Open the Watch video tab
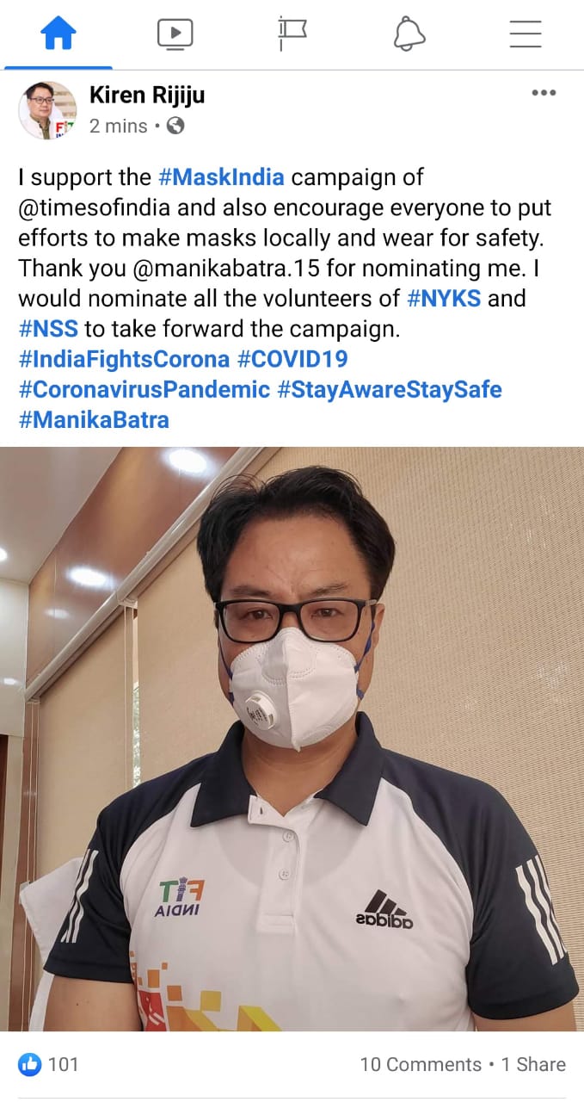This screenshot has width=584, height=1102. (175, 34)
